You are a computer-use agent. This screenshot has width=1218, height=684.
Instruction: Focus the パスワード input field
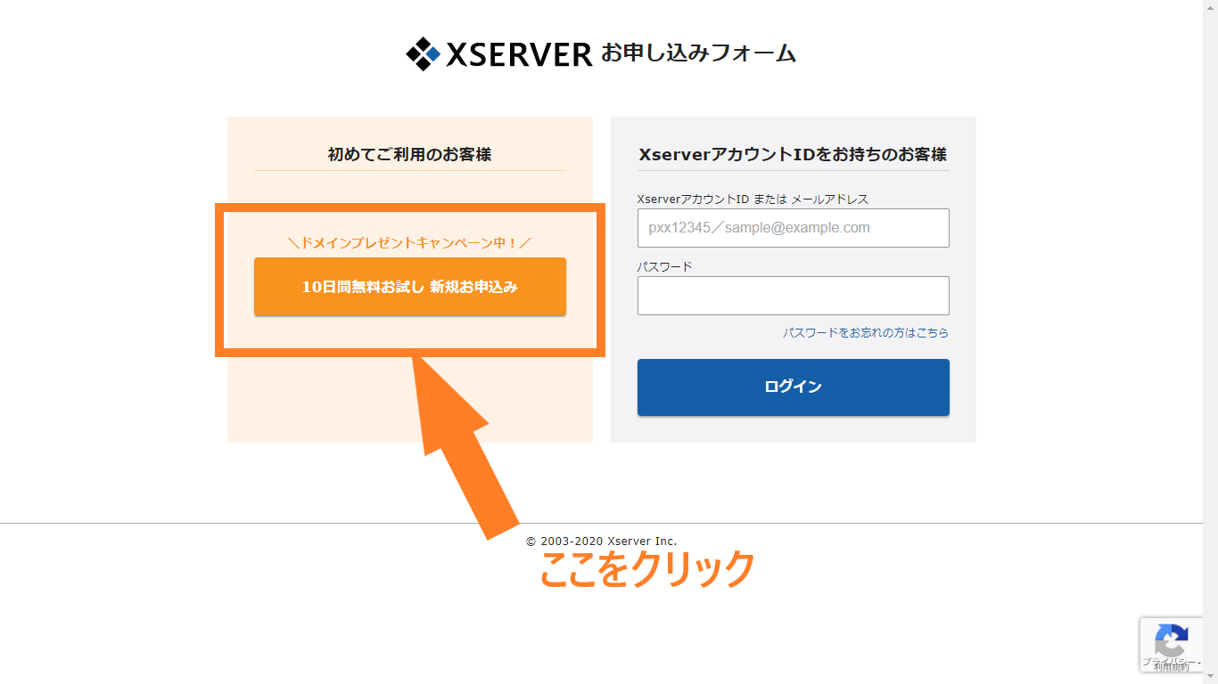tap(794, 296)
